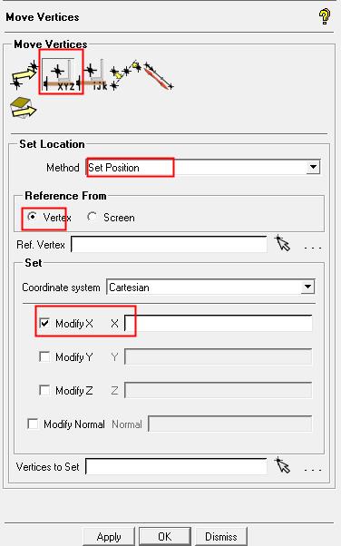
Task: Uncheck the Modify X checkbox
Action: (x=44, y=323)
